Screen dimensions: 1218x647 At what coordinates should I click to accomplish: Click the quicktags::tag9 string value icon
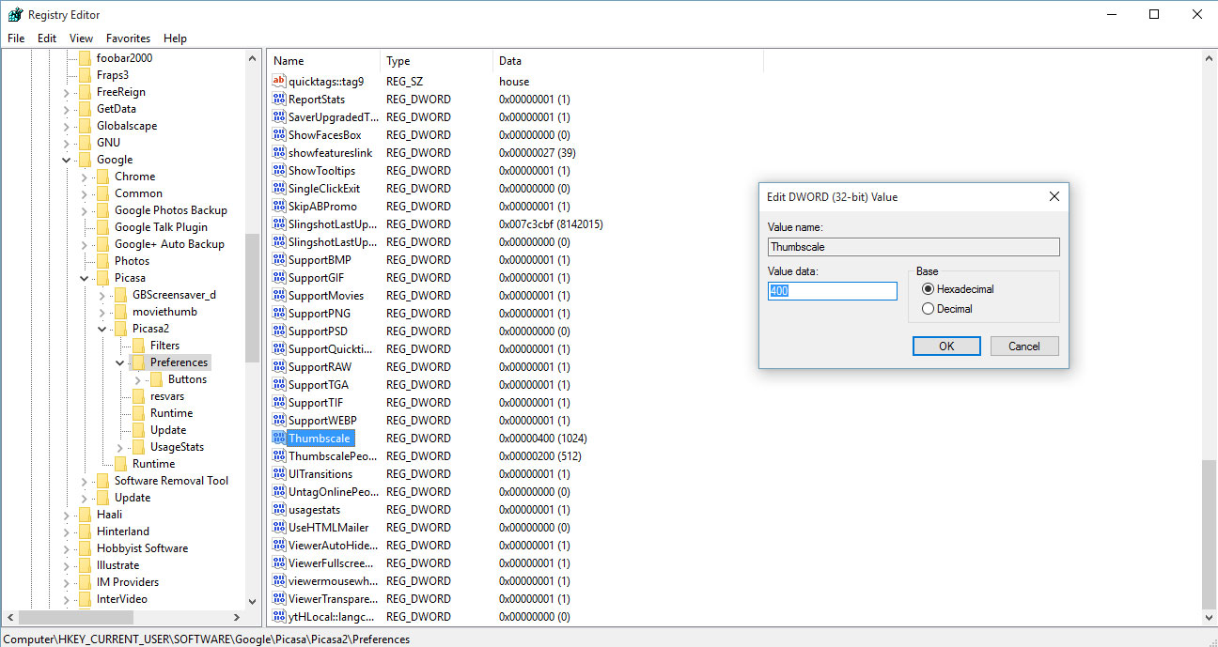[279, 82]
